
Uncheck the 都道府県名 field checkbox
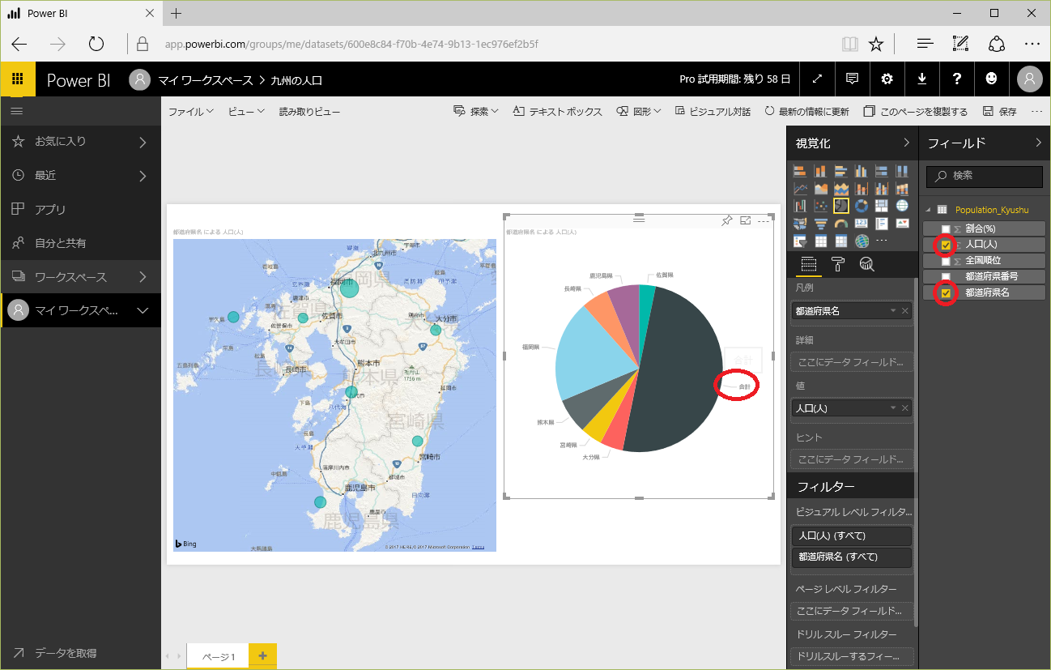click(x=946, y=292)
